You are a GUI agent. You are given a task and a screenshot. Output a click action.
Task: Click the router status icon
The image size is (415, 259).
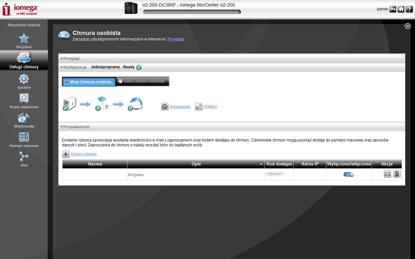pos(101,104)
